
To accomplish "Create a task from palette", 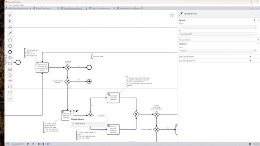I will (x=10, y=64).
